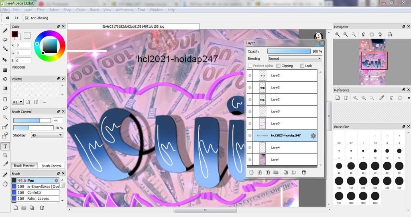Delete brush trash icon in Brush panel
Image resolution: width=411 pixels, height=217 pixels.
(x=42, y=208)
